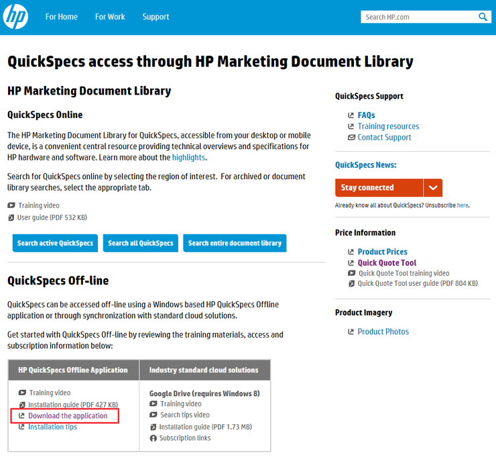
Task: Open the highlights link
Action: tap(188, 158)
